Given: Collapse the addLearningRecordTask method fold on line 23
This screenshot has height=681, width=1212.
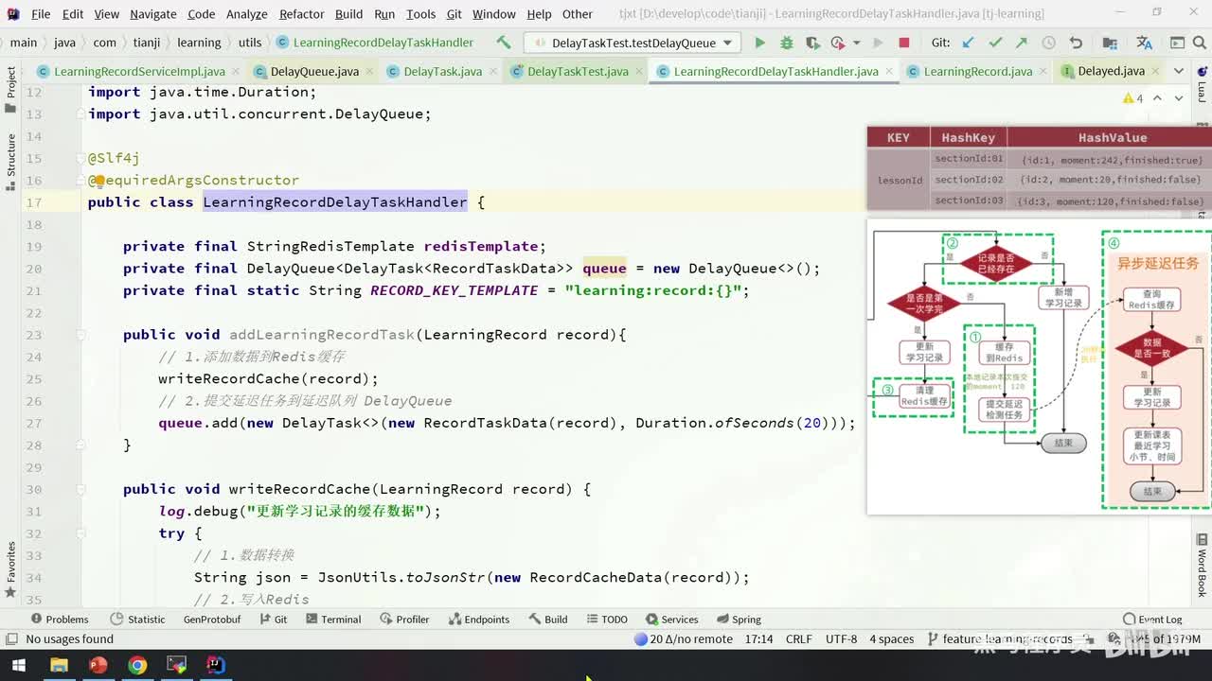Looking at the screenshot, I should [x=80, y=335].
